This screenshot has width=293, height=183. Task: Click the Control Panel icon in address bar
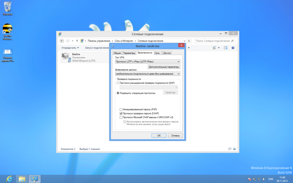pos(82,41)
